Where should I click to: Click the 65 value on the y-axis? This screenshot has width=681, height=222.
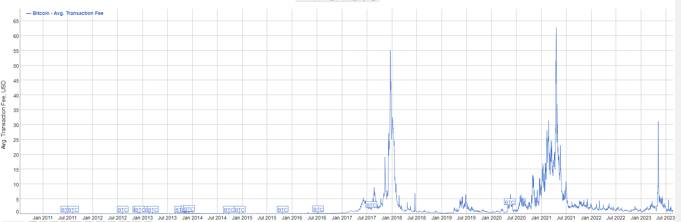pyautogui.click(x=16, y=21)
